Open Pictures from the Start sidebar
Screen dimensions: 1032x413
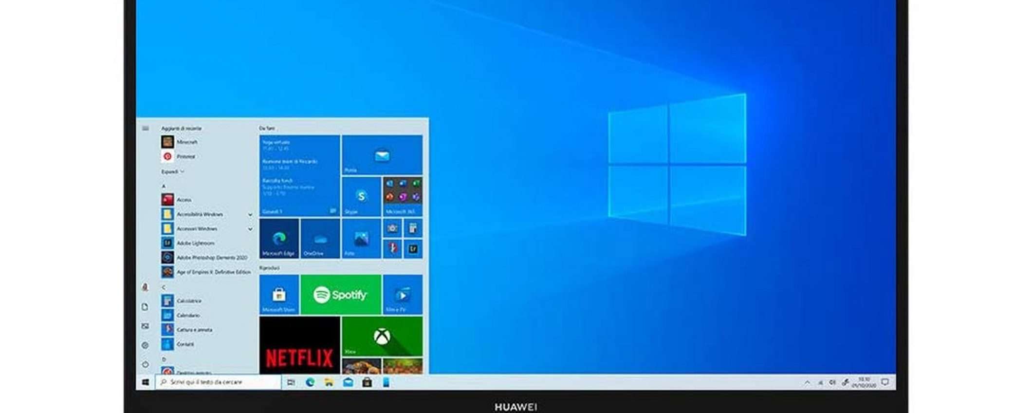145,326
